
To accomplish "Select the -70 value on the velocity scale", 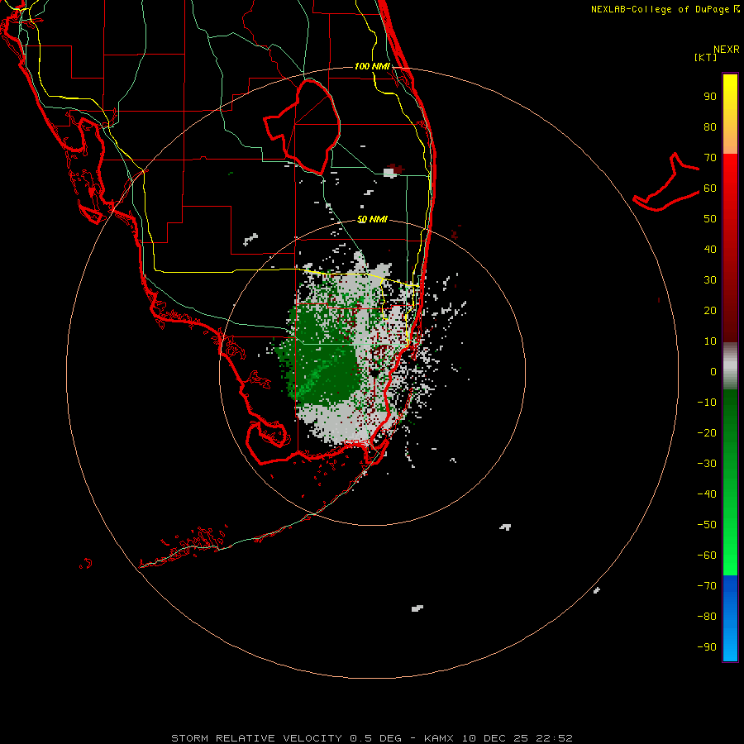I will [x=707, y=586].
